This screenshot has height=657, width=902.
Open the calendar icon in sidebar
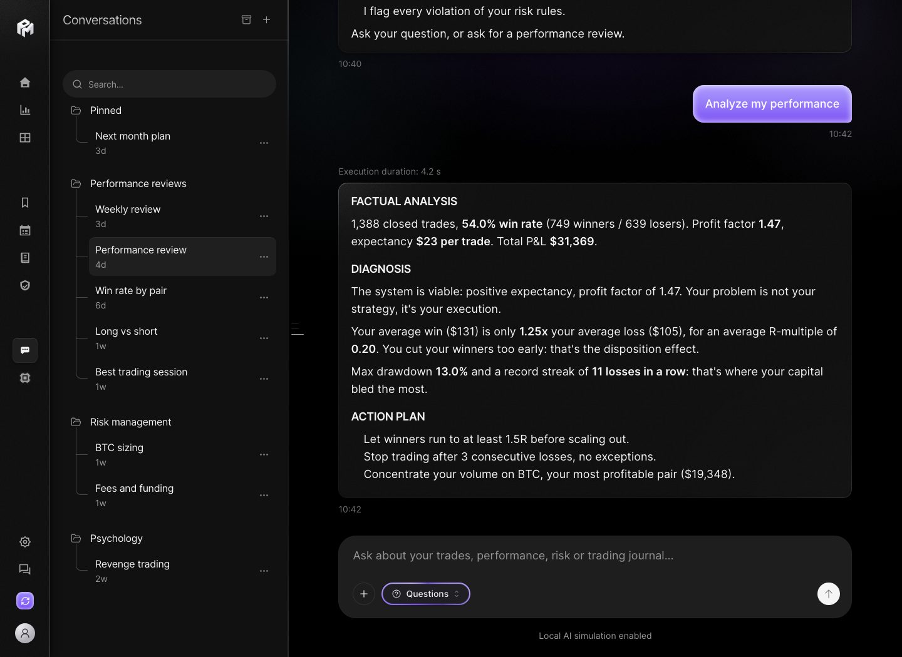coord(25,230)
